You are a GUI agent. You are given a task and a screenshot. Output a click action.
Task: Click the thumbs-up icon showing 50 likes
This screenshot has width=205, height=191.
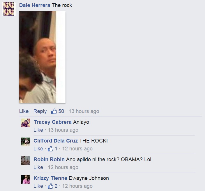point(54,111)
